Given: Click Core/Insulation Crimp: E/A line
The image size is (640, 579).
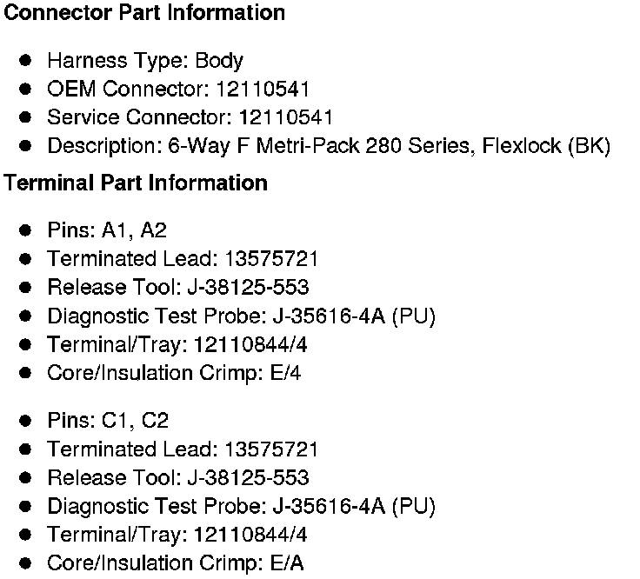Looking at the screenshot, I should point(176,563).
